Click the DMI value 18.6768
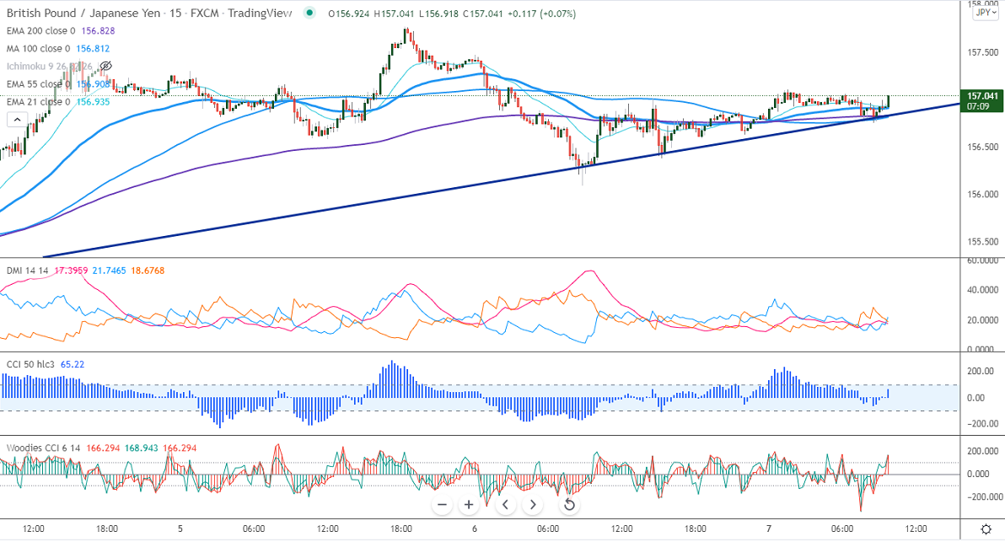 click(x=148, y=271)
